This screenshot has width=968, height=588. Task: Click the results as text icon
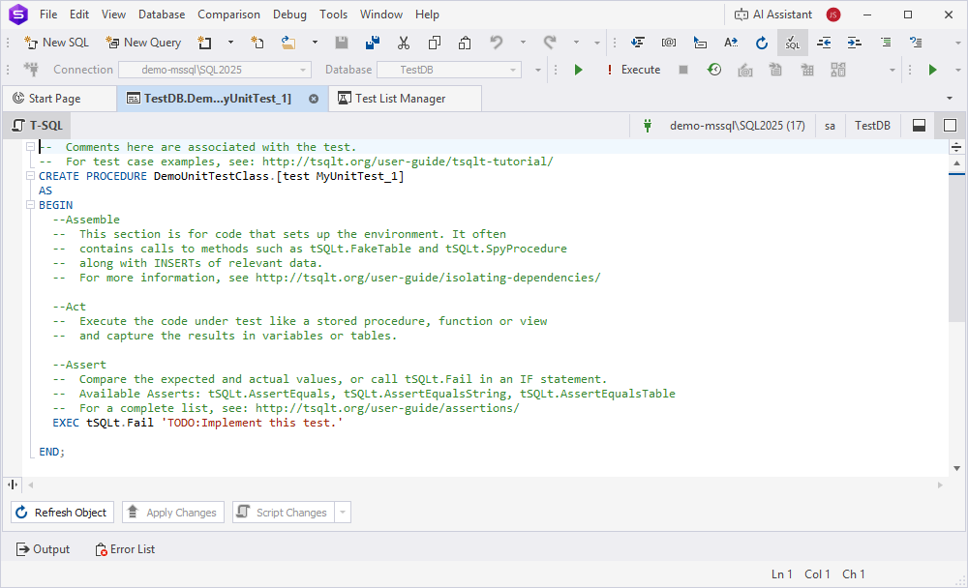[x=776, y=70]
